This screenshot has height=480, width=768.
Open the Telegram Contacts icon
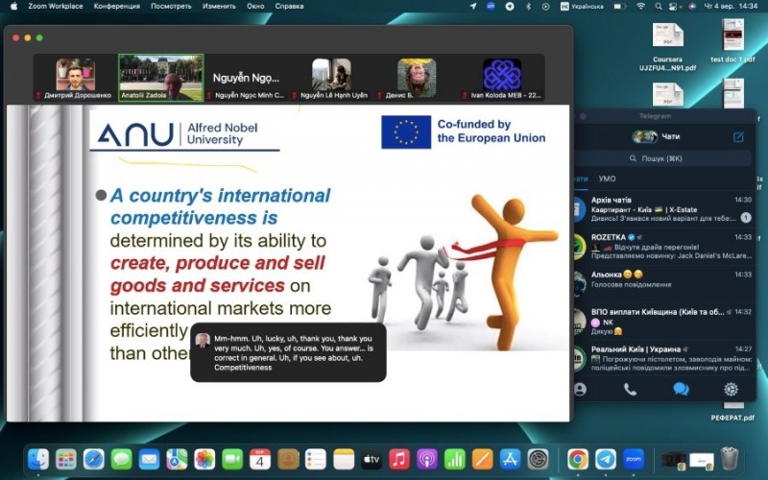click(580, 389)
